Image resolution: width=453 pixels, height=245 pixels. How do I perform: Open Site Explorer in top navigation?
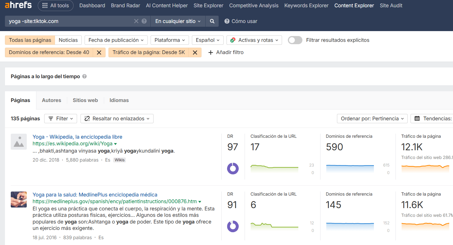click(208, 6)
